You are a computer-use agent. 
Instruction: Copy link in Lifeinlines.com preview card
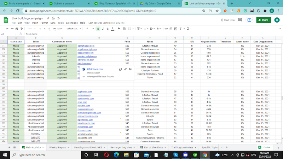point(121,69)
